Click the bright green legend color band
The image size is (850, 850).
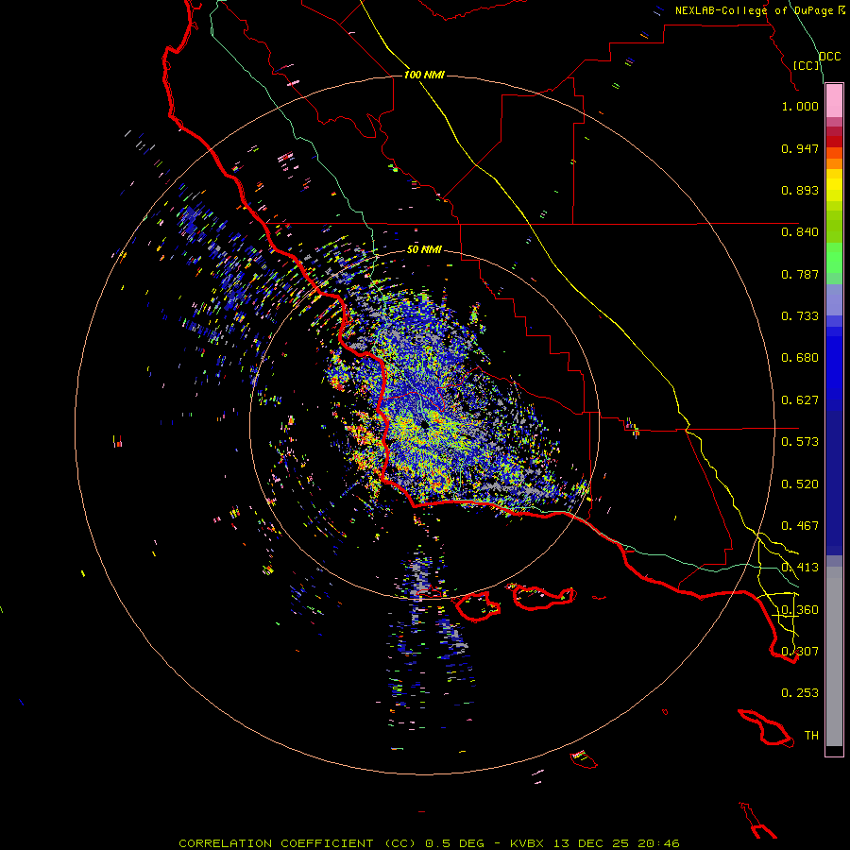(834, 258)
